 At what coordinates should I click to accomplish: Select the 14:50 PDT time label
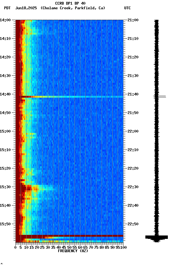[x=5, y=113]
